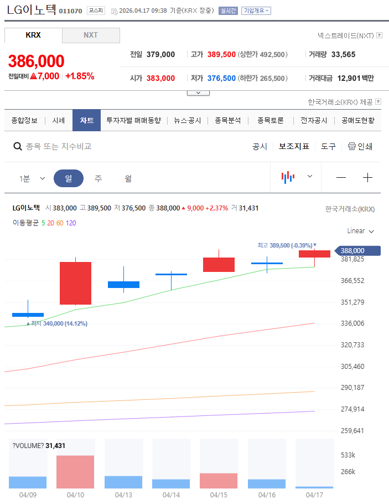The width and height of the screenshot is (389, 504).
Task: Zoom out chart with minus icon
Action: click(x=341, y=177)
